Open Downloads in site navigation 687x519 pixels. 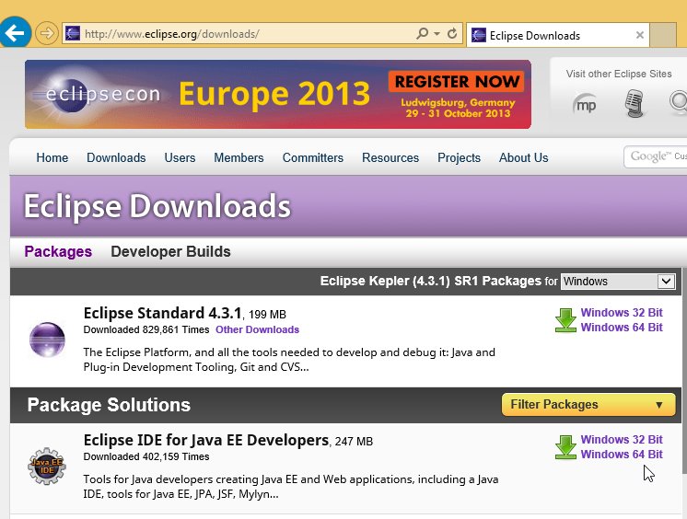point(116,157)
